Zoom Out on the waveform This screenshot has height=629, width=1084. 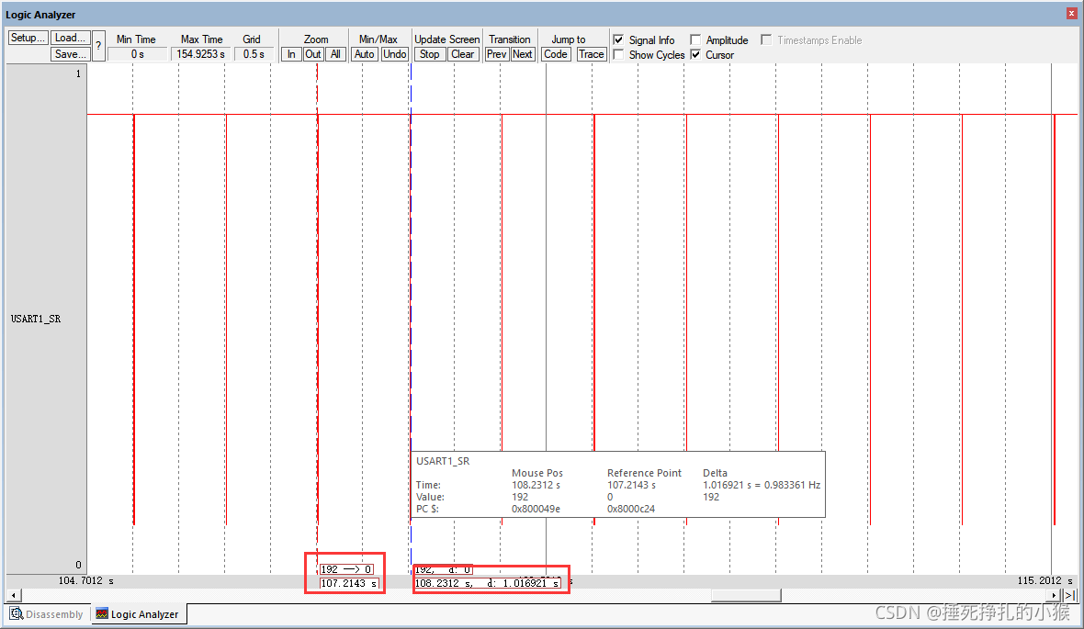[x=313, y=54]
